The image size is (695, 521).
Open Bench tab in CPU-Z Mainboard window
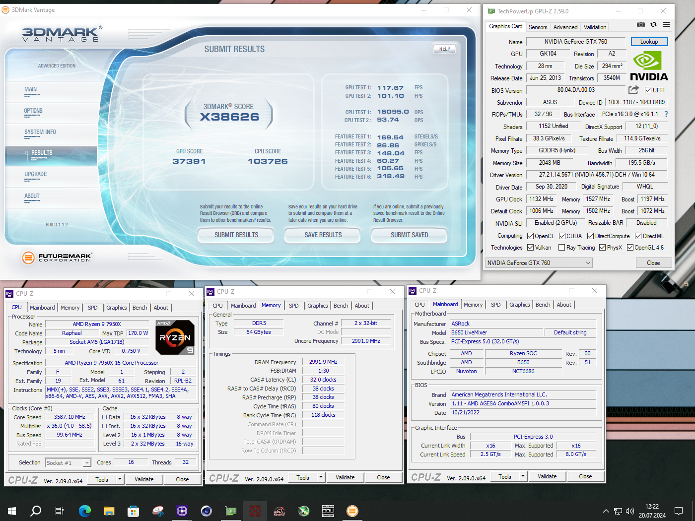pyautogui.click(x=543, y=305)
